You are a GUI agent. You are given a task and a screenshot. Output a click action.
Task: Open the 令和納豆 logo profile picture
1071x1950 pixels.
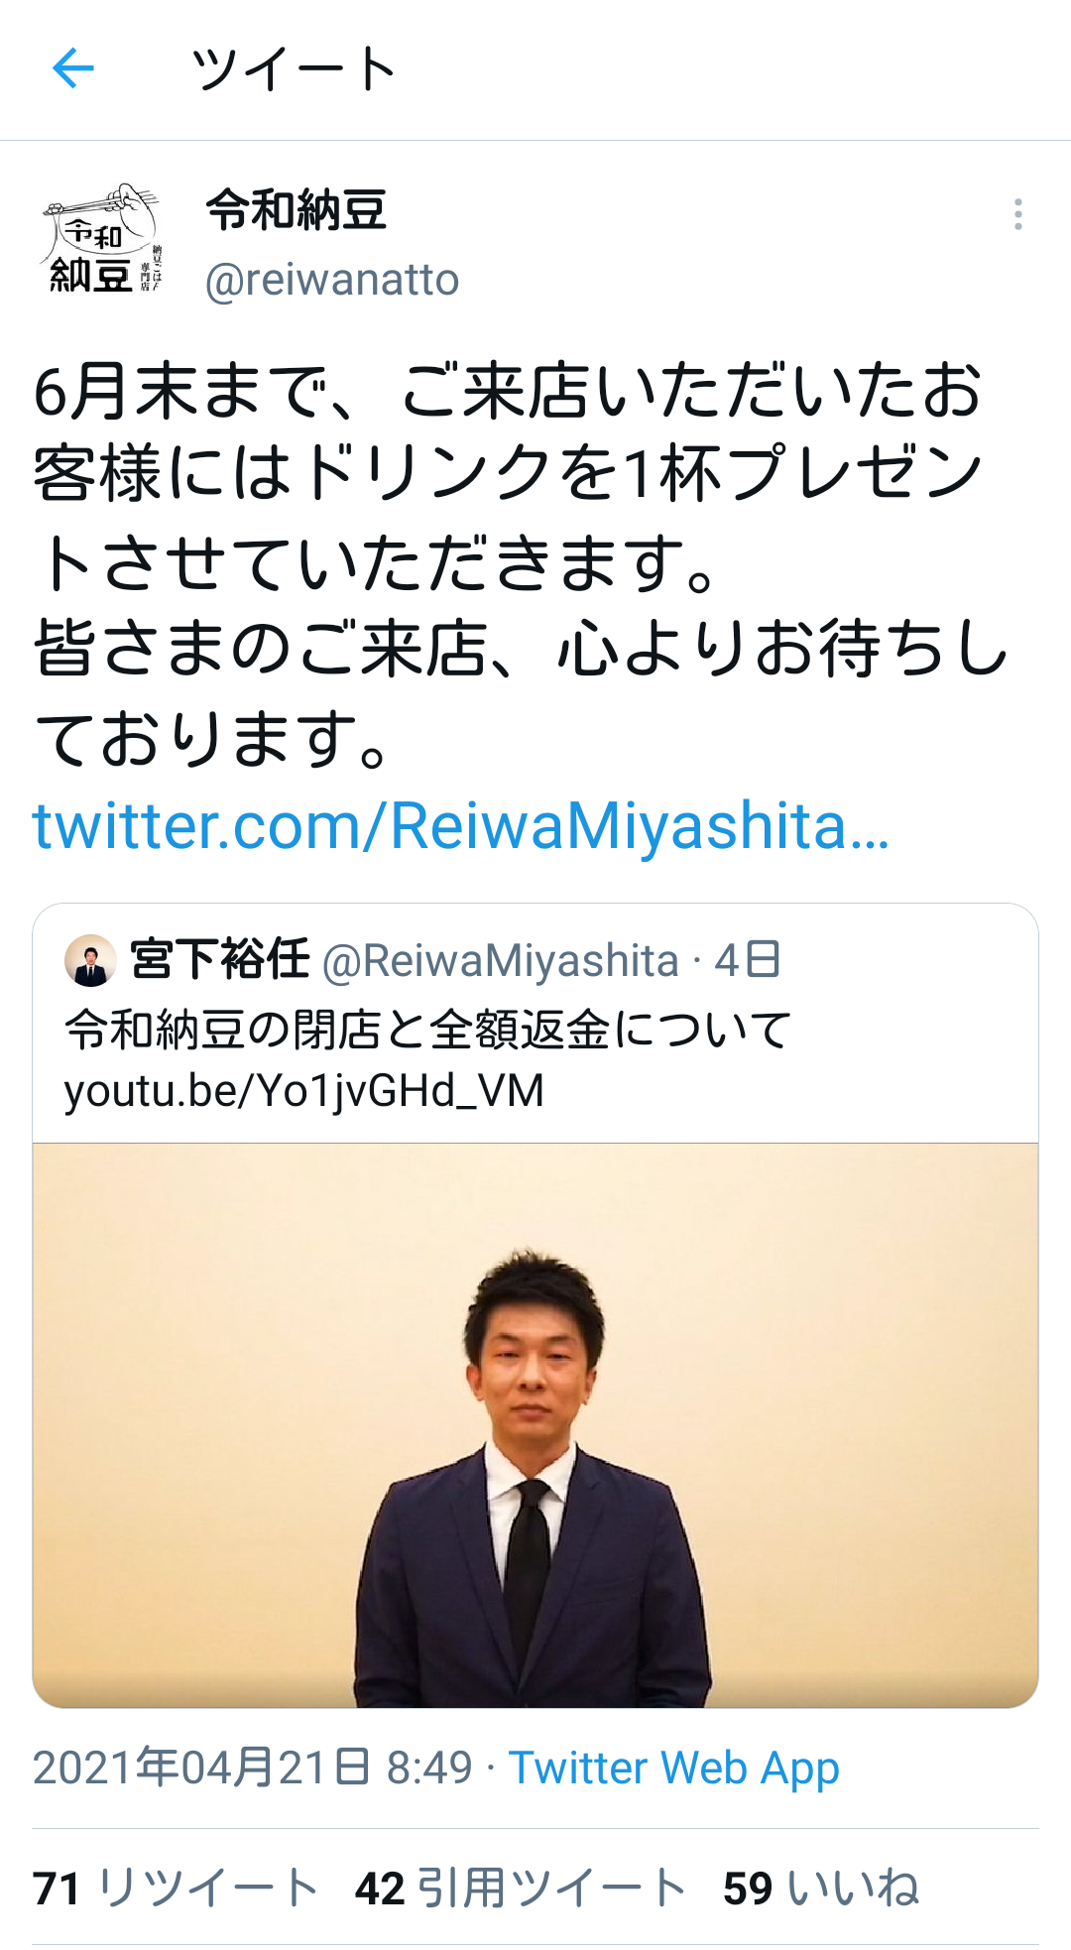tap(101, 239)
